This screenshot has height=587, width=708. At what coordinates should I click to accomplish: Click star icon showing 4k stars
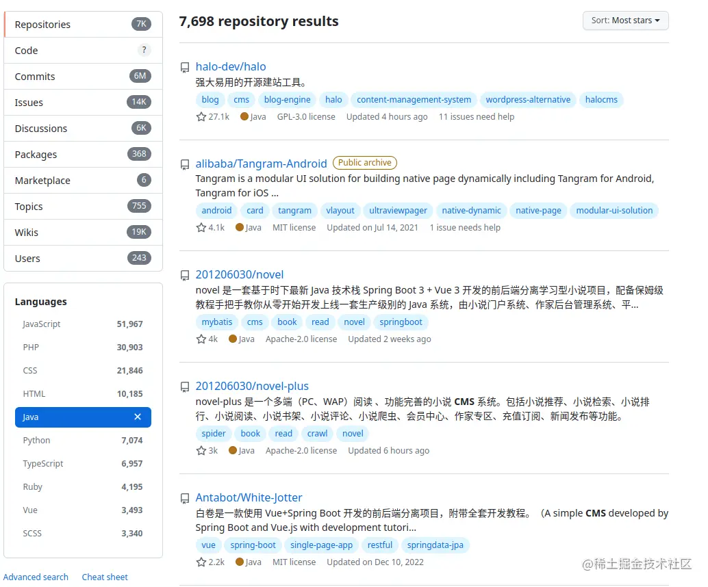(x=201, y=339)
